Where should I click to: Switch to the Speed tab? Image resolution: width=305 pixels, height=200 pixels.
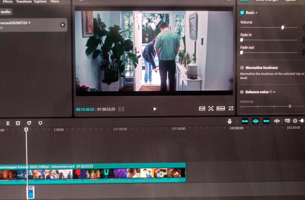(x=290, y=1)
